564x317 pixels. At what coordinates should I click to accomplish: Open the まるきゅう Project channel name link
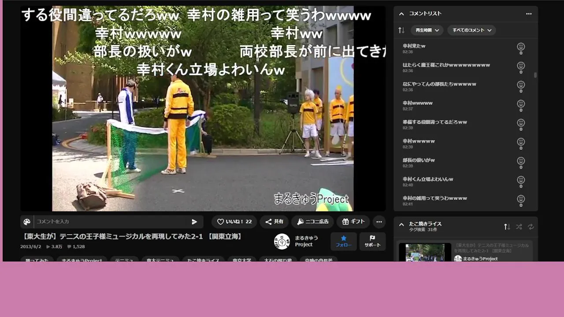tap(306, 241)
